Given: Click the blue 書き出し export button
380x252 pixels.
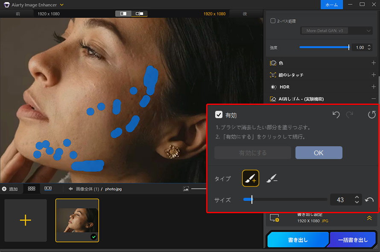Looking at the screenshot, I should click(298, 240).
